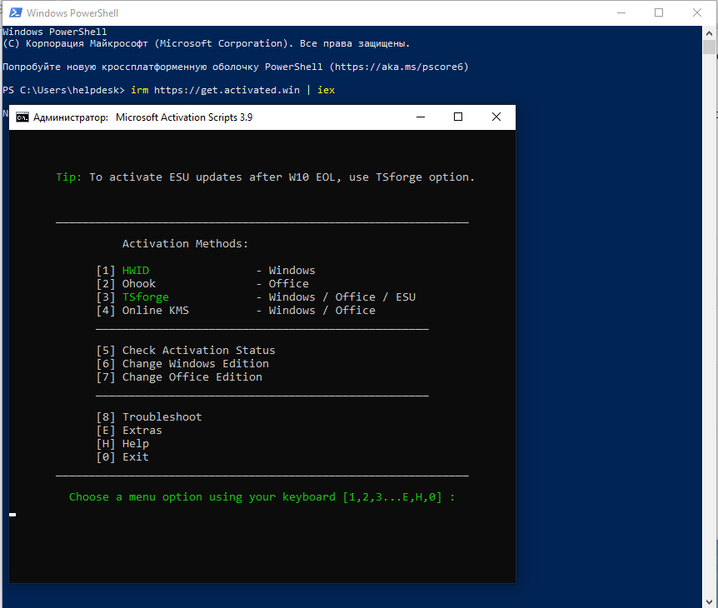Image resolution: width=718 pixels, height=608 pixels.
Task: Close the Microsoft Activation Scripts window
Action: pyautogui.click(x=496, y=117)
